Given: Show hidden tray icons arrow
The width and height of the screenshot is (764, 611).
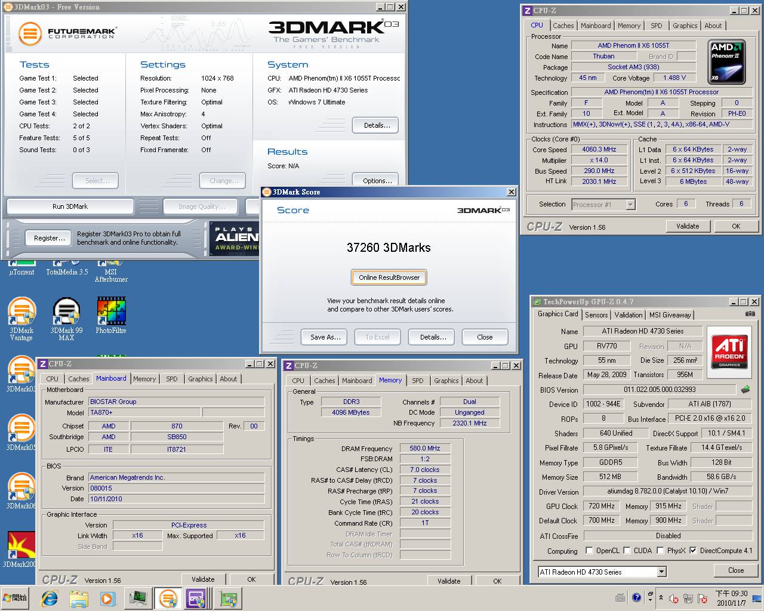Looking at the screenshot, I should pyautogui.click(x=661, y=598).
